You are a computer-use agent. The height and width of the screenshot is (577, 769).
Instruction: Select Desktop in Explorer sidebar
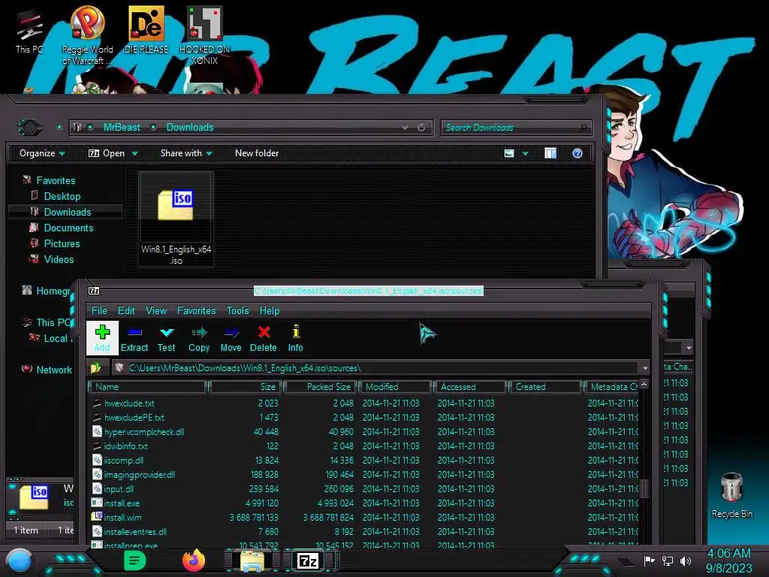(x=62, y=196)
